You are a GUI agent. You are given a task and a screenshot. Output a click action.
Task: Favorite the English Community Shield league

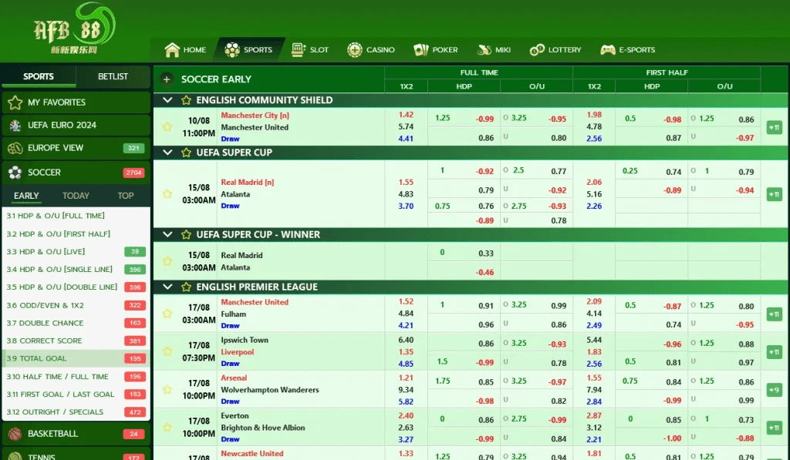point(186,100)
